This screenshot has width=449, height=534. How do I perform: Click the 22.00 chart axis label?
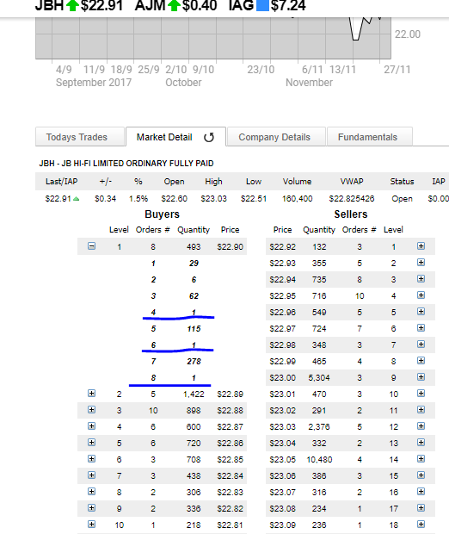[408, 34]
